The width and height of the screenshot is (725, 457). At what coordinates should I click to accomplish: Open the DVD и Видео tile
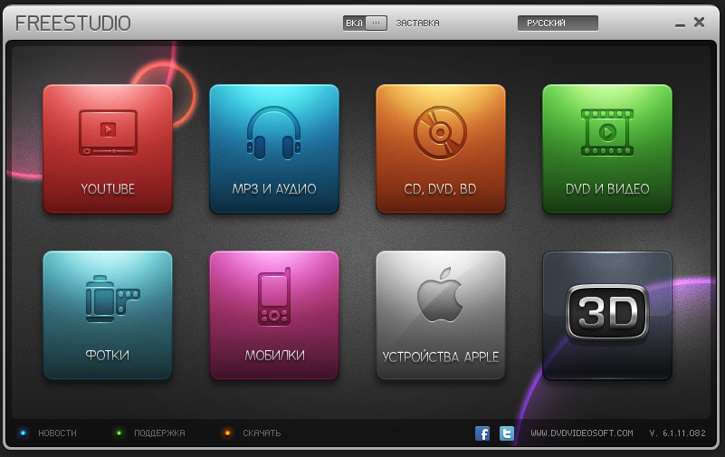(x=607, y=148)
